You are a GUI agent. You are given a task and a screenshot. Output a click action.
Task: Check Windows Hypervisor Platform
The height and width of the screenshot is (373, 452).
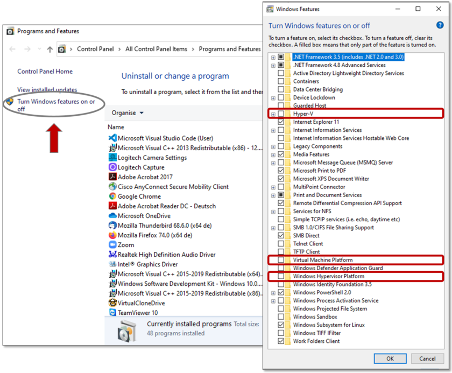[281, 276]
